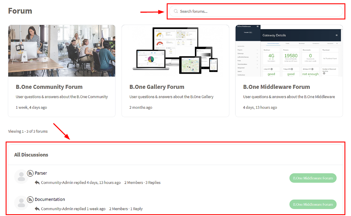Viewport: 351px width, 216px height.
Task: Click the RSS feed icon beside Documentation
Action: coord(30,200)
